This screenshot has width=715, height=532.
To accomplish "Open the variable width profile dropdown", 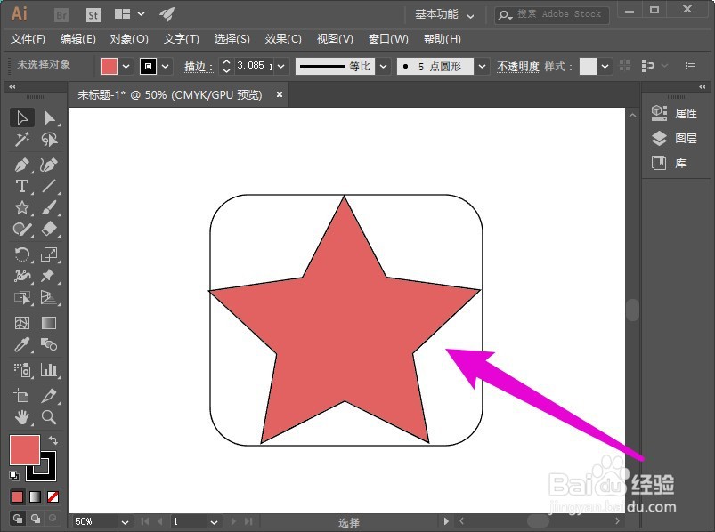I will [x=384, y=66].
